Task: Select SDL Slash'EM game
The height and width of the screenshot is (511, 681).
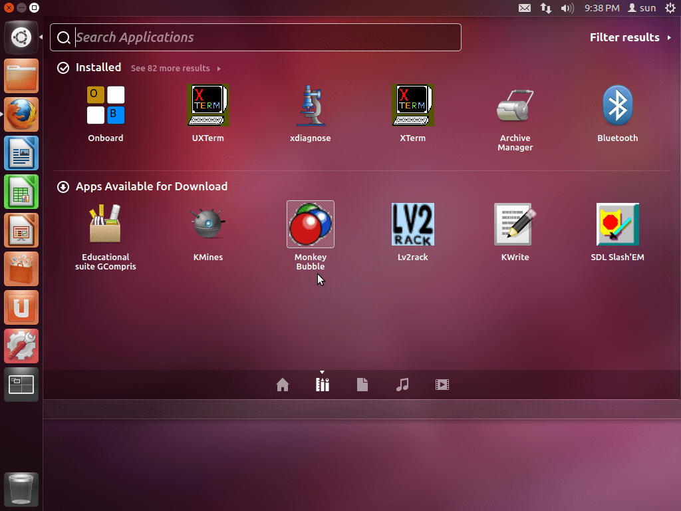Action: click(x=618, y=224)
